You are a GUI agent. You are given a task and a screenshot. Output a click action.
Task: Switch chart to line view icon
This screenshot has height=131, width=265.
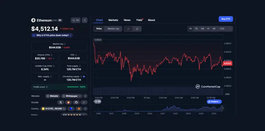tap(128, 29)
